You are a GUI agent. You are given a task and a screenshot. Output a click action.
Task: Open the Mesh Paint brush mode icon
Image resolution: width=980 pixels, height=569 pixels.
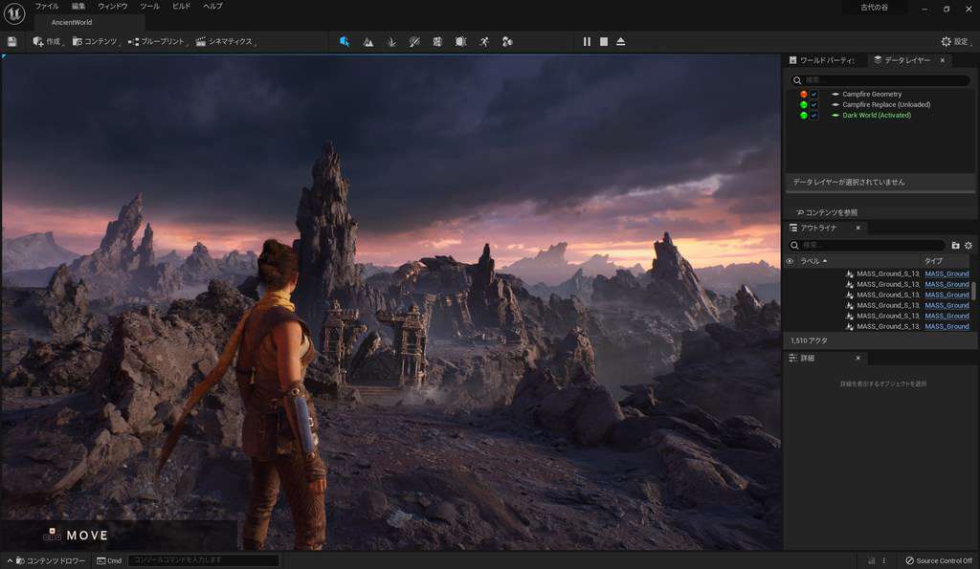[414, 42]
